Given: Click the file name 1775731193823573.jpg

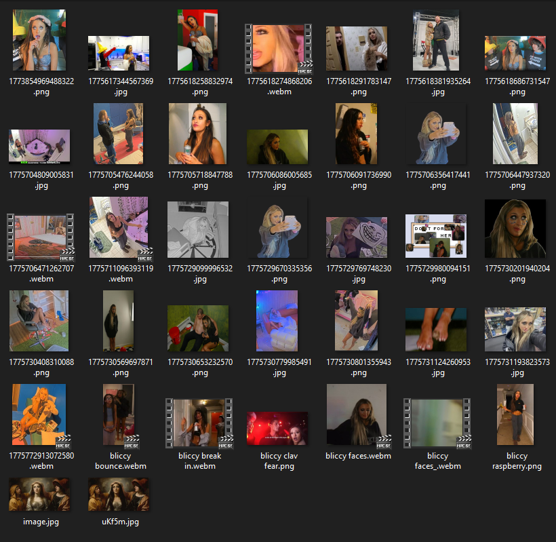Looking at the screenshot, I should pos(517,368).
